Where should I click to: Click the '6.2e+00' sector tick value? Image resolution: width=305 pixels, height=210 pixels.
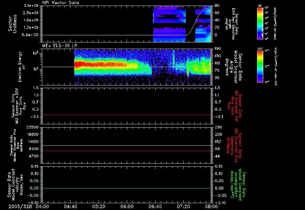[x=30, y=35]
